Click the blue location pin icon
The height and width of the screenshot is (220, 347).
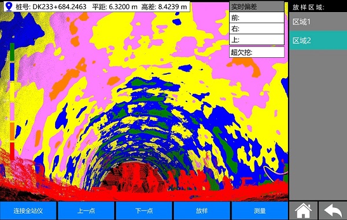click(x=9, y=6)
